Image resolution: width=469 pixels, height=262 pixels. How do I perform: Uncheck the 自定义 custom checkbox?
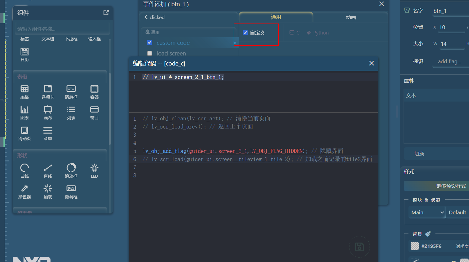pyautogui.click(x=245, y=32)
